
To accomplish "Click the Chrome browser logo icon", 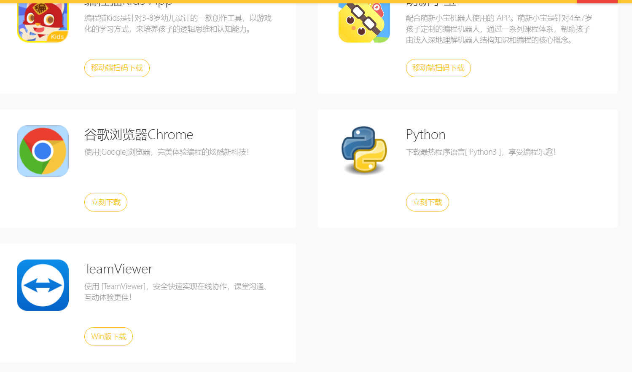I will (43, 151).
